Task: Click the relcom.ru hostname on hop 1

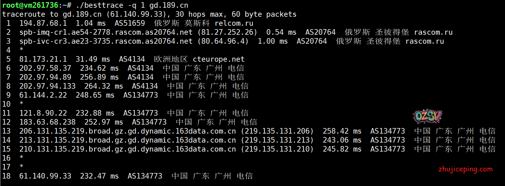Action: 234,23
